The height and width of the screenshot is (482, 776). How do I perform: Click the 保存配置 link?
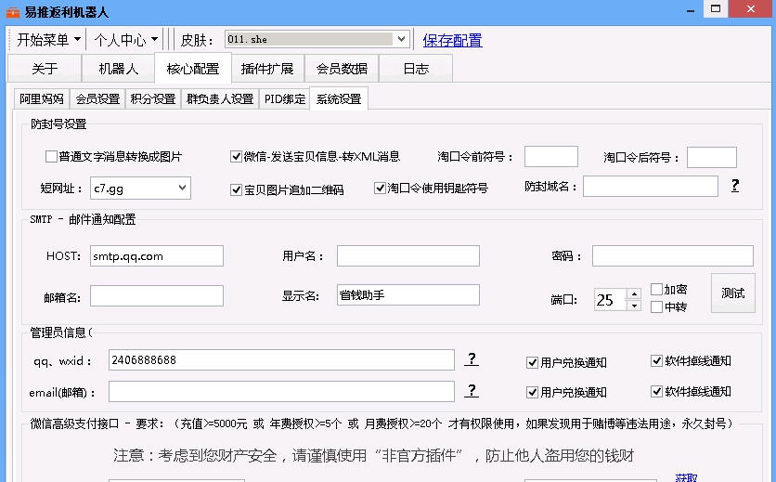click(452, 40)
